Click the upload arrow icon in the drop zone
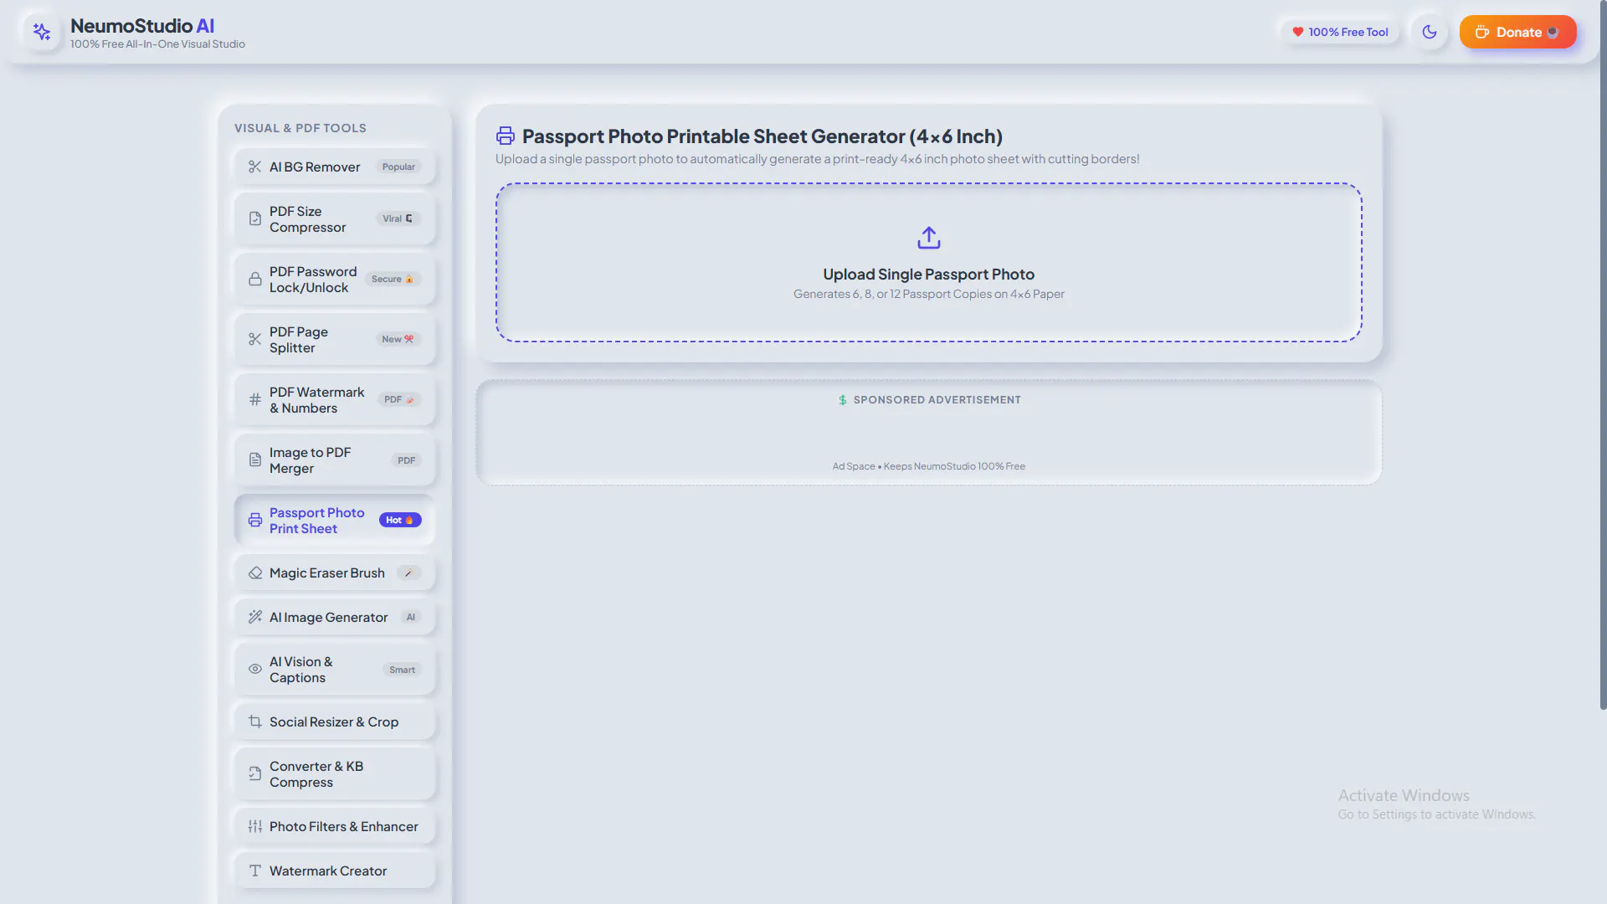Viewport: 1607px width, 904px height. click(x=929, y=238)
